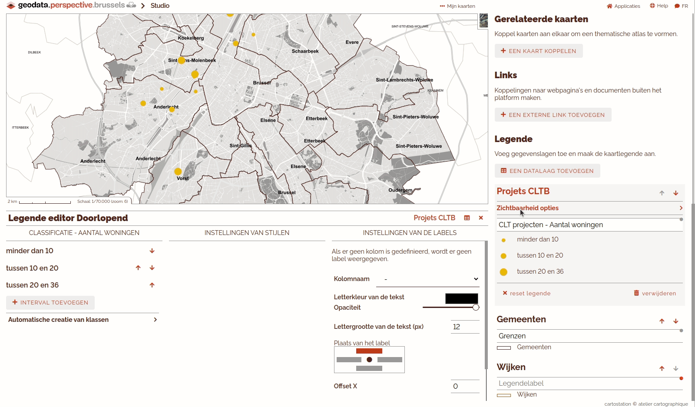Expand Zichtbaarheid opties section
695x407 pixels.
click(681, 208)
